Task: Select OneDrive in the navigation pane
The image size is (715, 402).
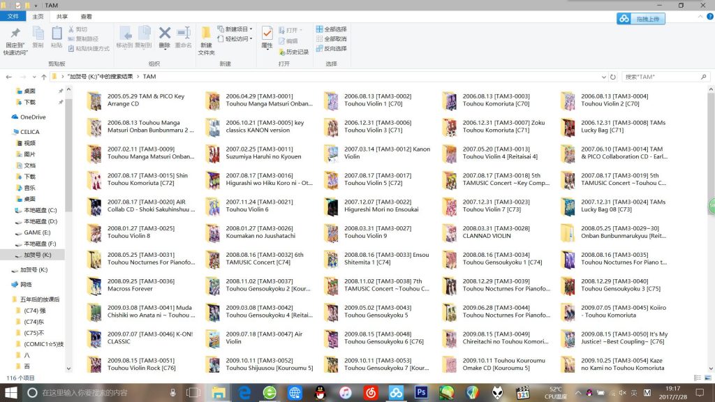Action: (x=33, y=117)
